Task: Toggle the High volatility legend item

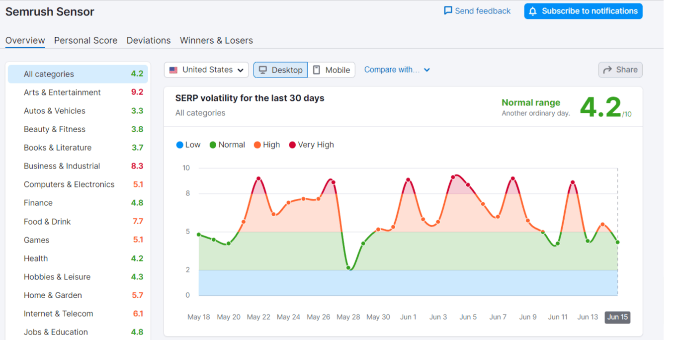Action: [267, 145]
